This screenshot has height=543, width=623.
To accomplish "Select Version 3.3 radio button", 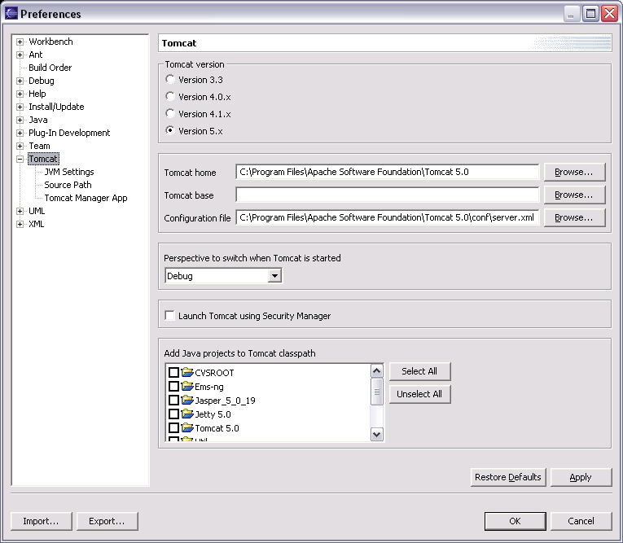I will tap(170, 79).
